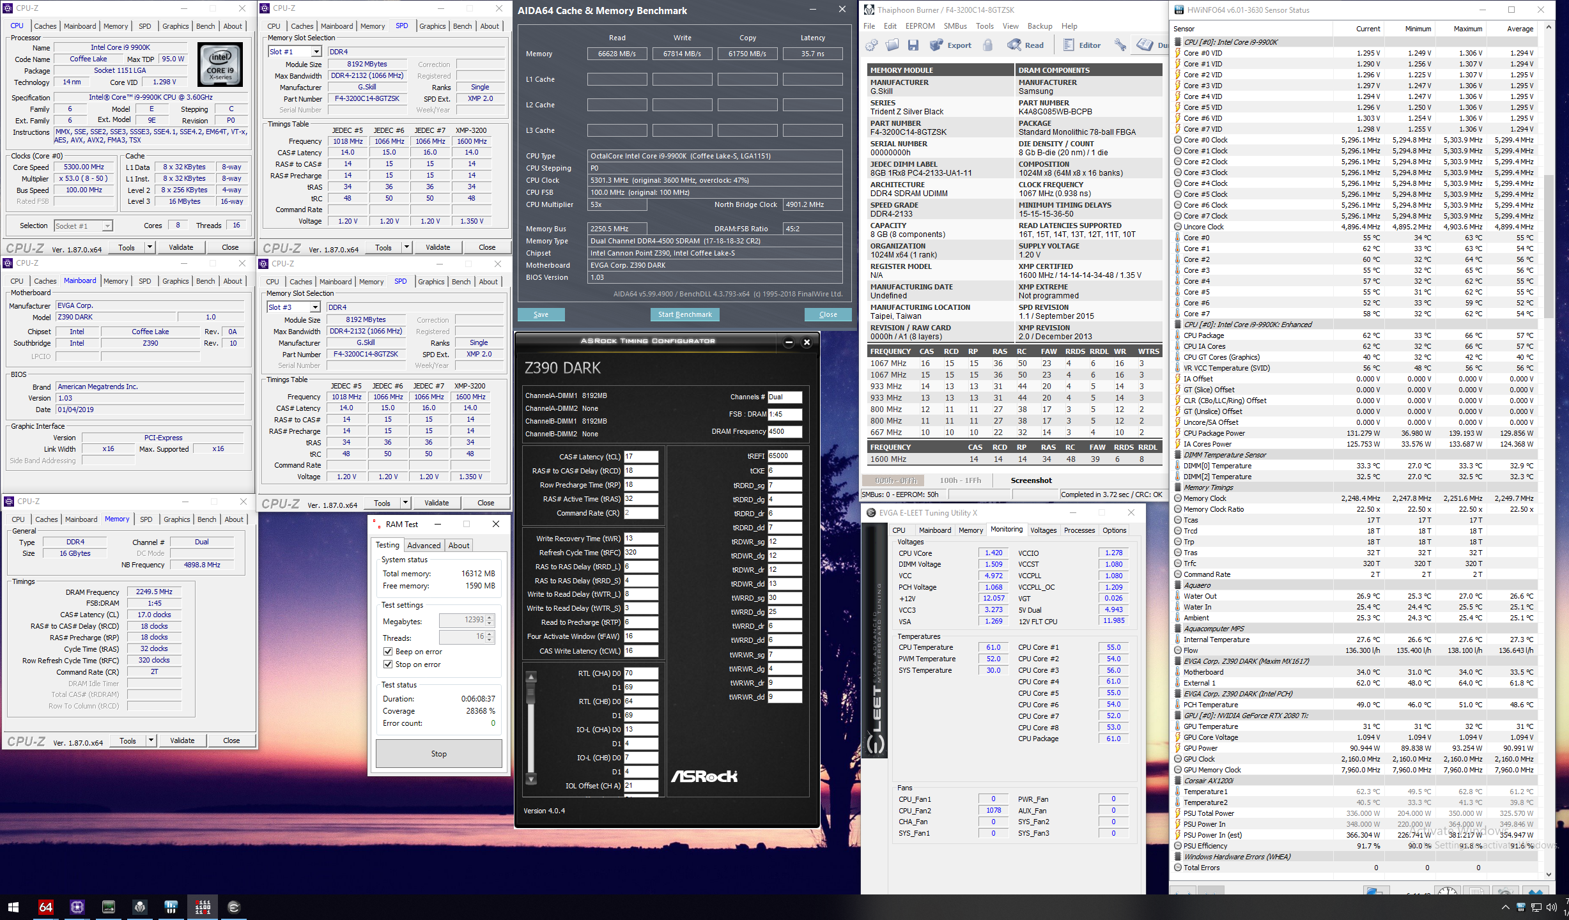The height and width of the screenshot is (920, 1569).
Task: Click the open folder icon in Thaiphoon Burner
Action: pyautogui.click(x=892, y=45)
